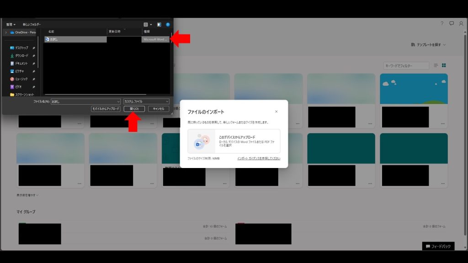The height and width of the screenshot is (263, 468).
Task: Expand the OneDrive tree node
Action: (x=5, y=32)
